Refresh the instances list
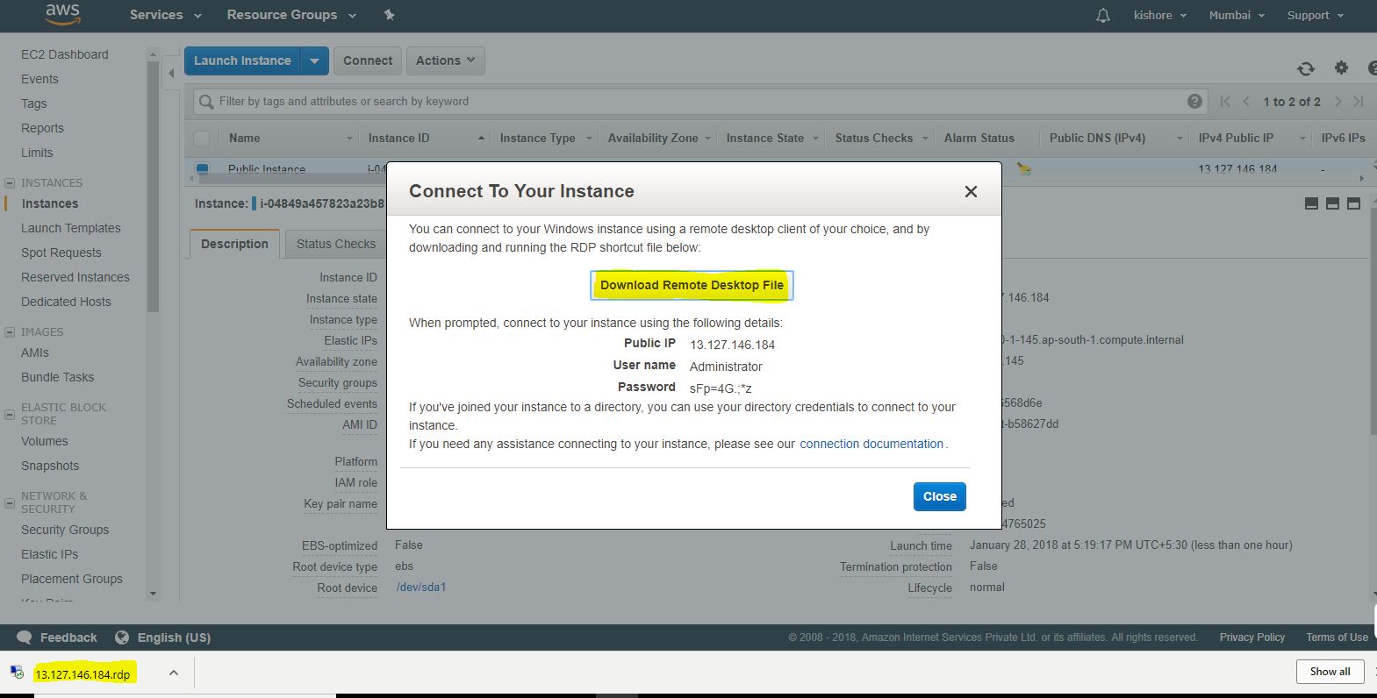The height and width of the screenshot is (698, 1377). pyautogui.click(x=1306, y=68)
